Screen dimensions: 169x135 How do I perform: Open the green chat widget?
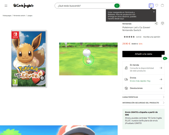tap(165, 58)
